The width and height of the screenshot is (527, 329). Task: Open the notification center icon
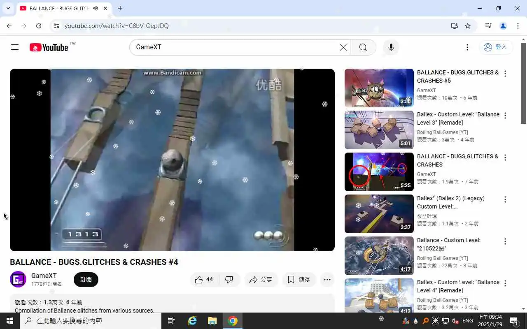tap(514, 321)
